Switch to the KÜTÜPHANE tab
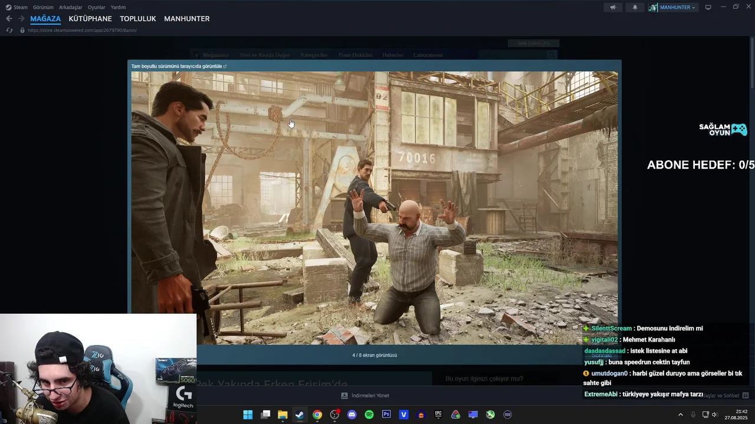The width and height of the screenshot is (755, 424). click(x=90, y=19)
